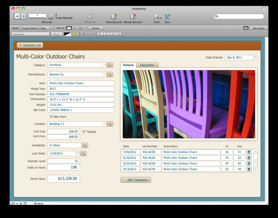Click the transactions scroll down arrow
Image resolution: width=278 pixels, height=218 pixels.
click(255, 170)
